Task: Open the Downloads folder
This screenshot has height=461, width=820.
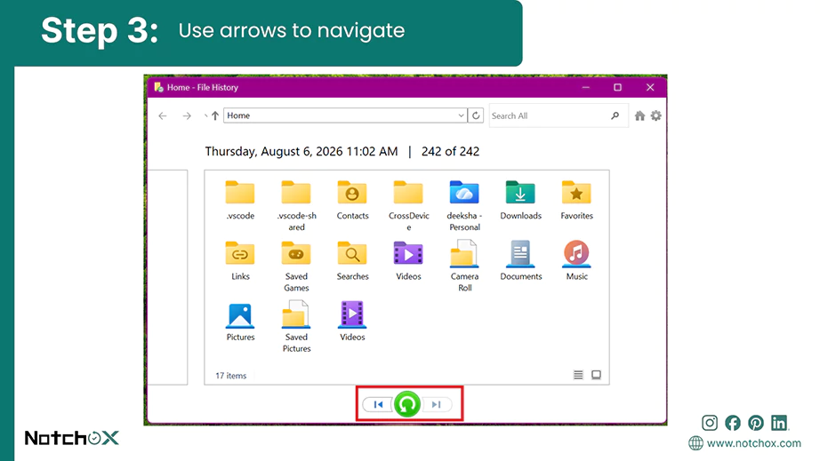Action: click(520, 201)
